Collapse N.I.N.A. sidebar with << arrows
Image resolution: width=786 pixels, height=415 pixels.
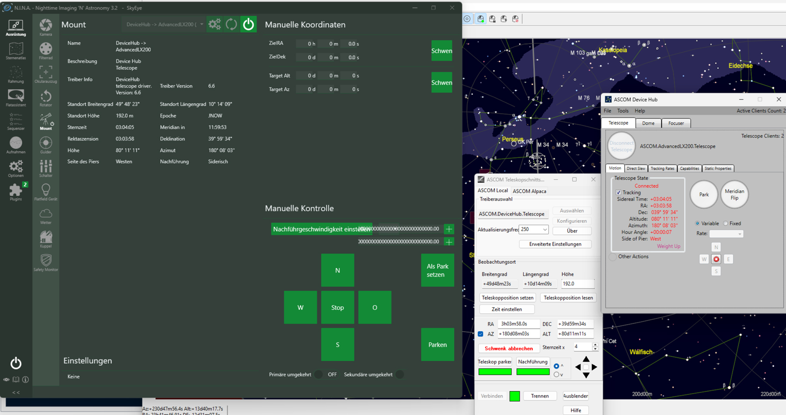(x=16, y=392)
